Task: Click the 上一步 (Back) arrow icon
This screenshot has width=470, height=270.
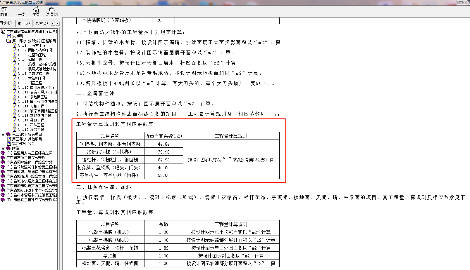Action: pyautogui.click(x=20, y=10)
